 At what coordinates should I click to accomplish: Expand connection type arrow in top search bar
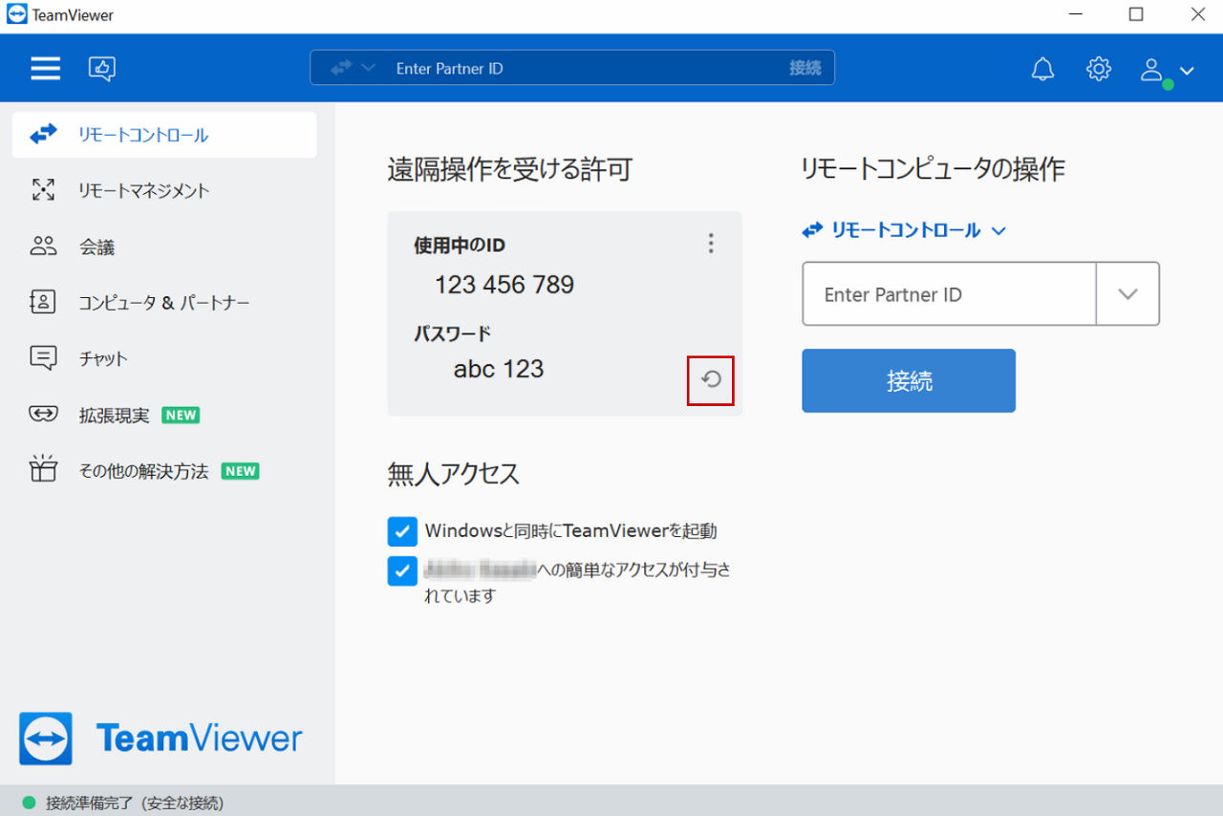(368, 68)
